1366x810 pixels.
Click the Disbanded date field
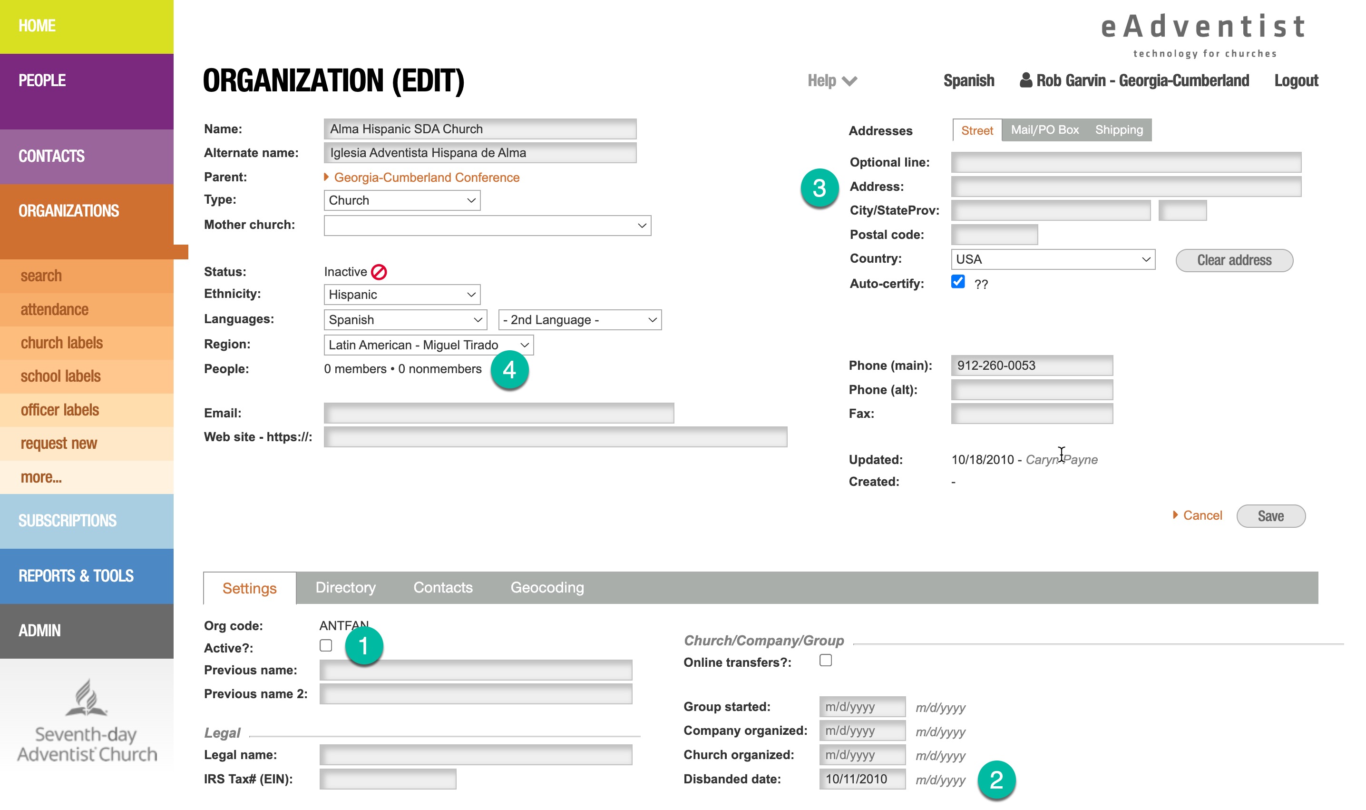[x=861, y=779]
